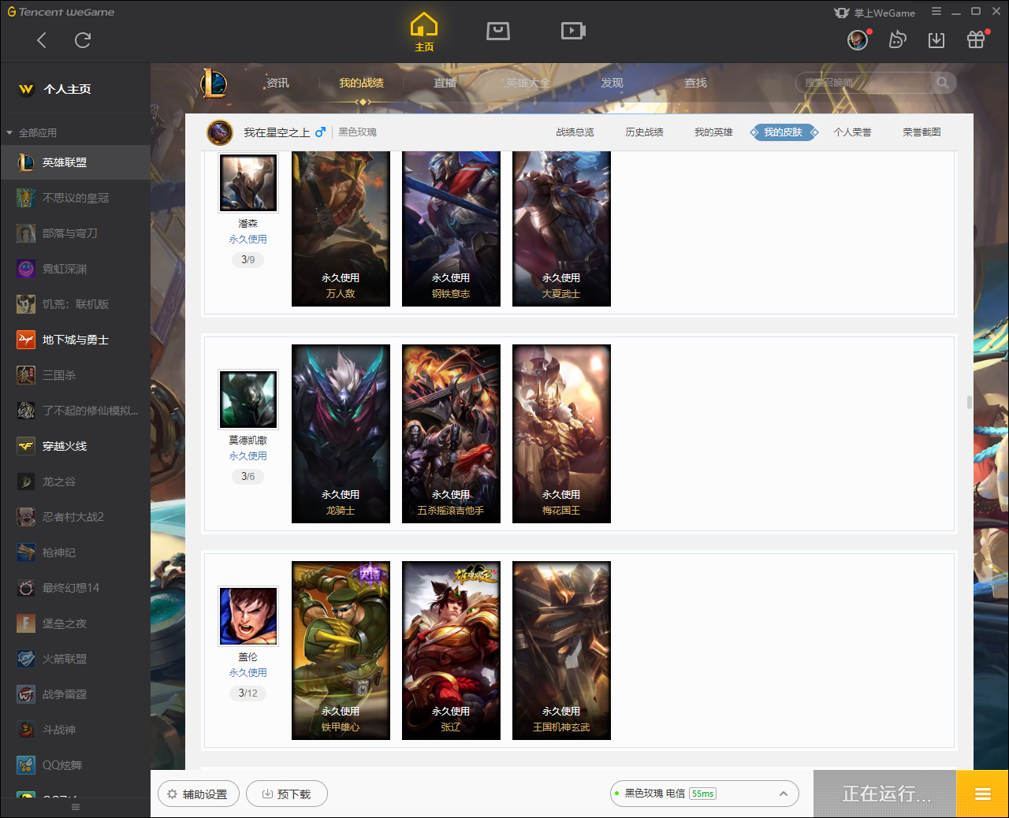This screenshot has height=818, width=1009.
Task: Open the messages bubble icon at top right
Action: click(897, 40)
